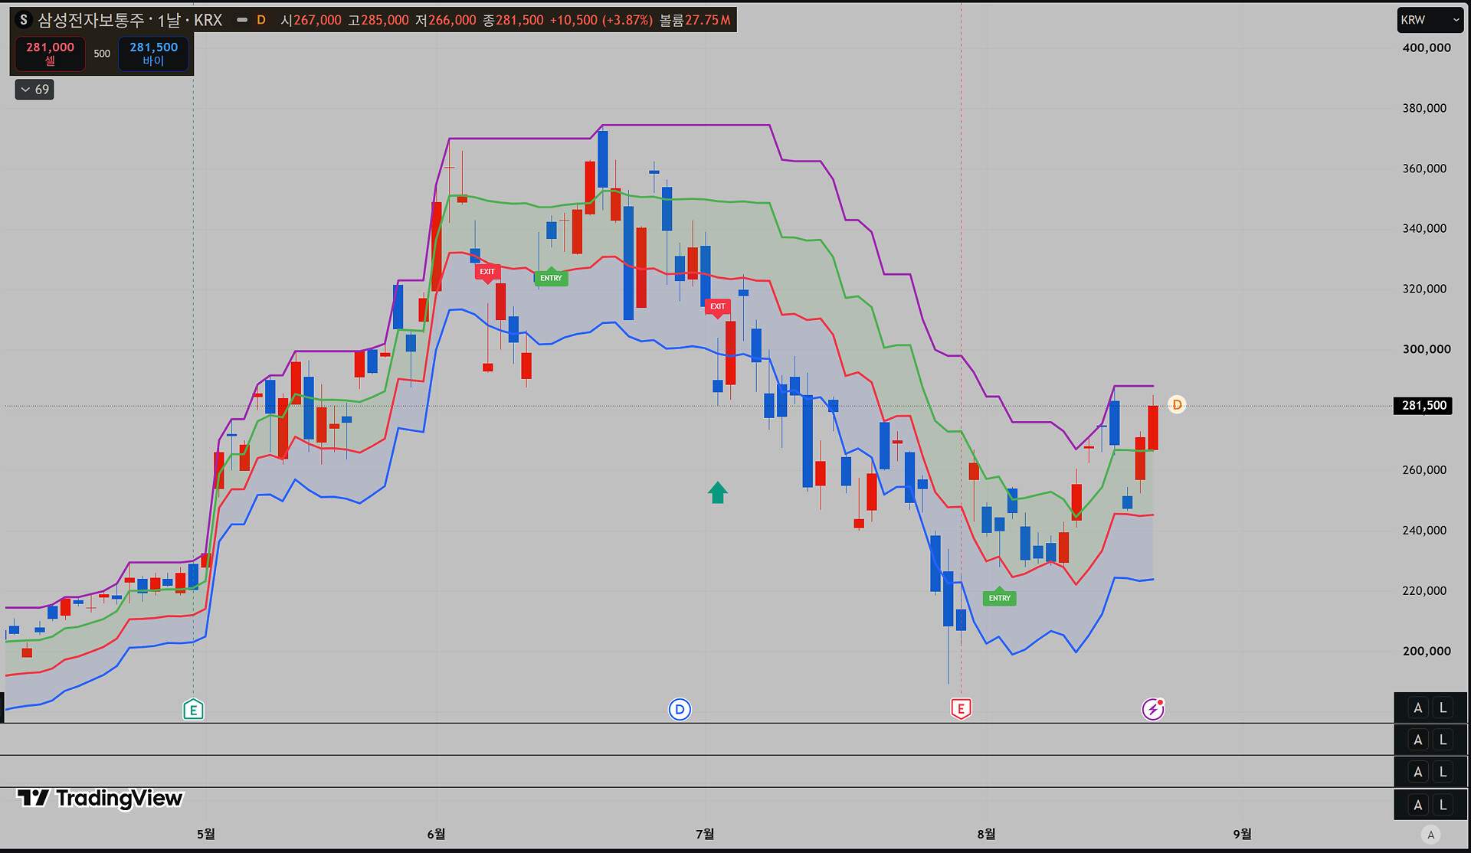1471x853 pixels.
Task: Toggle auto scale A in the main chart pane
Action: tap(1417, 708)
